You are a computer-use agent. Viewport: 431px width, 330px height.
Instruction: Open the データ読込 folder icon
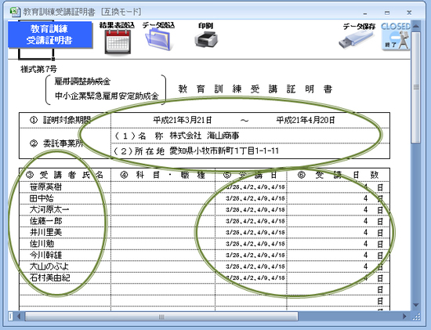[x=158, y=40]
